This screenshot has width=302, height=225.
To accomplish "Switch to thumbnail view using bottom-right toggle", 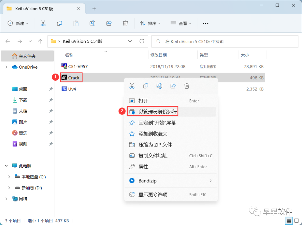I will (x=296, y=221).
